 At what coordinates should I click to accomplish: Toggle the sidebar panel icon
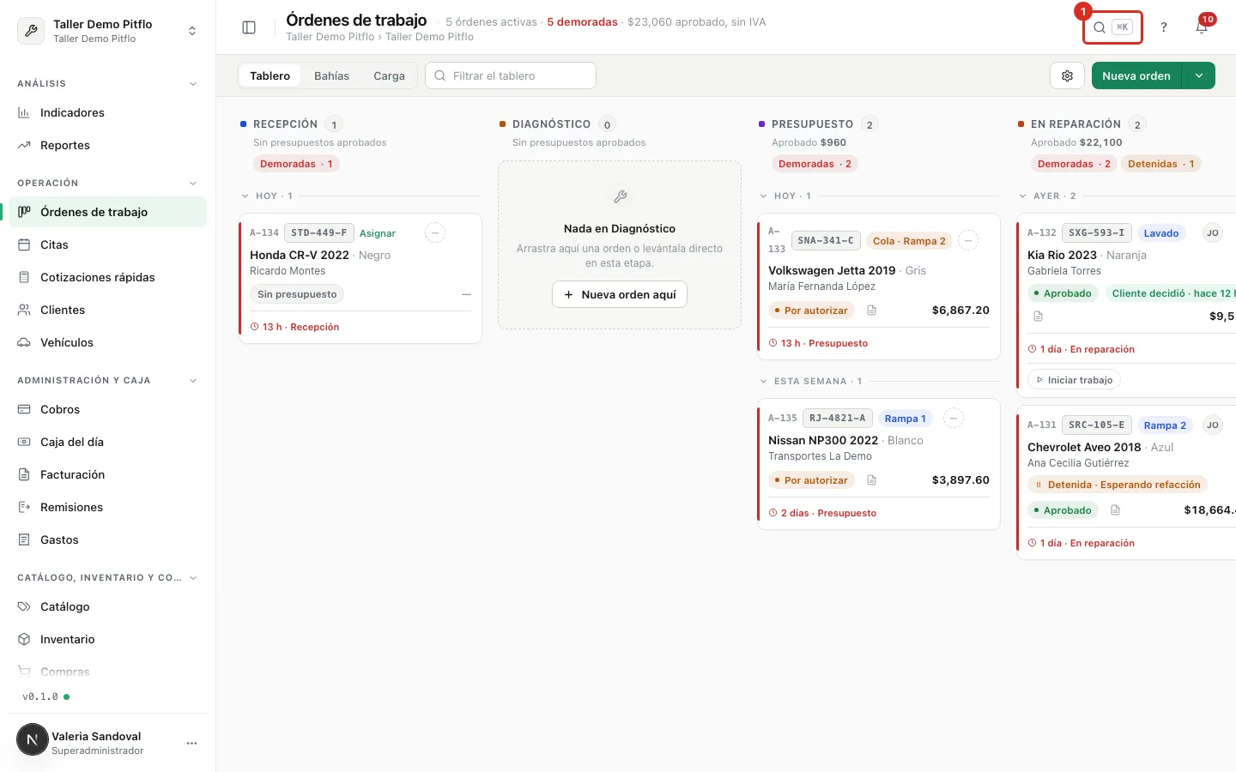pos(249,27)
